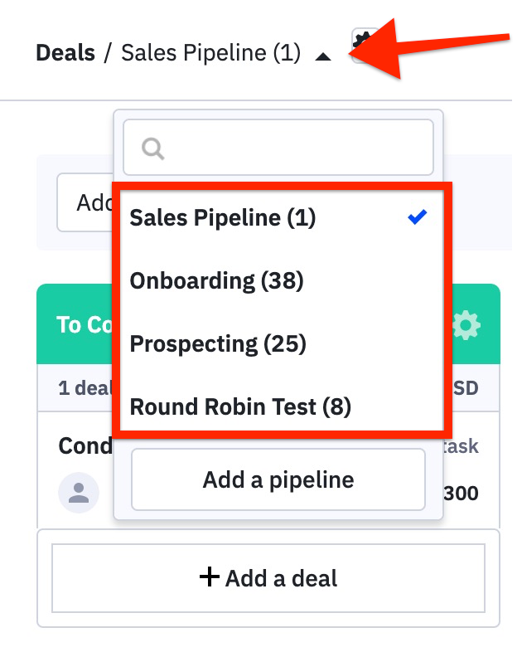The height and width of the screenshot is (652, 522).
Task: Click the search magnifier icon in dropdown
Action: 152,148
